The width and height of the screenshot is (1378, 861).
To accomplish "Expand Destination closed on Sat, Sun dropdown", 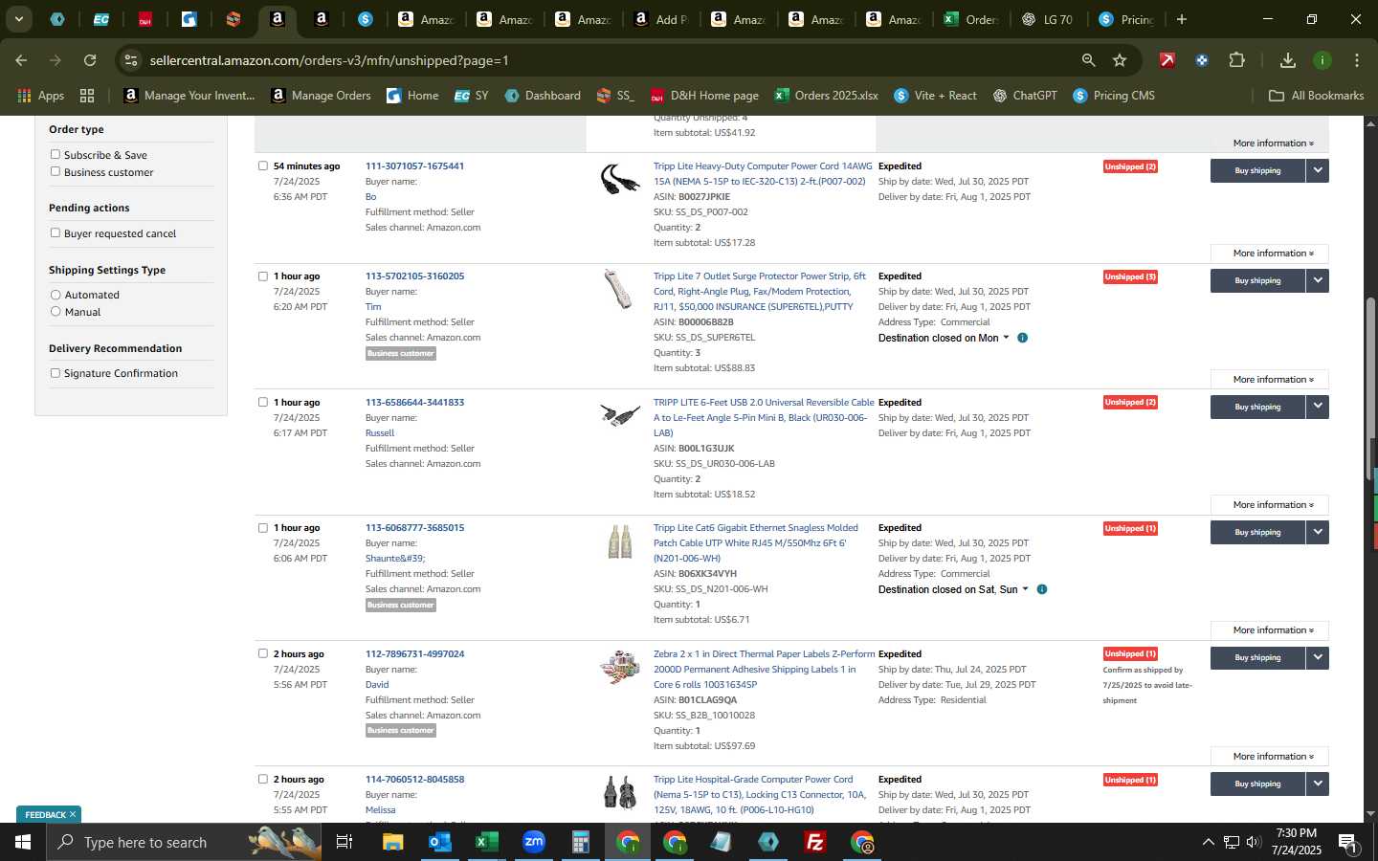I will [x=1026, y=589].
